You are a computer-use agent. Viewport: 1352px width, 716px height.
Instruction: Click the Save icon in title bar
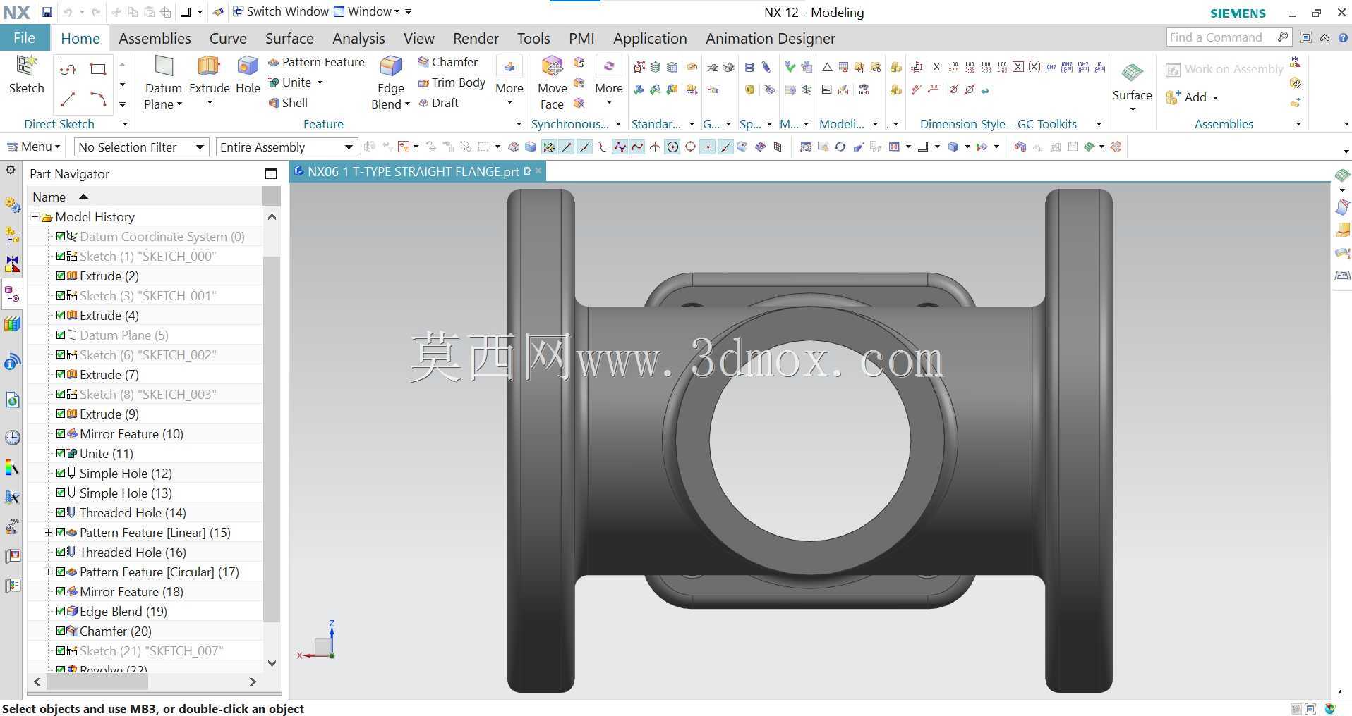(x=47, y=12)
